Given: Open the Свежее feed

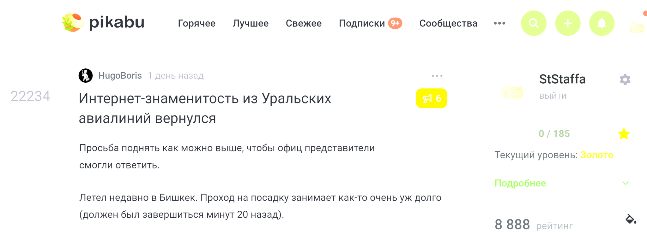Looking at the screenshot, I should [304, 23].
